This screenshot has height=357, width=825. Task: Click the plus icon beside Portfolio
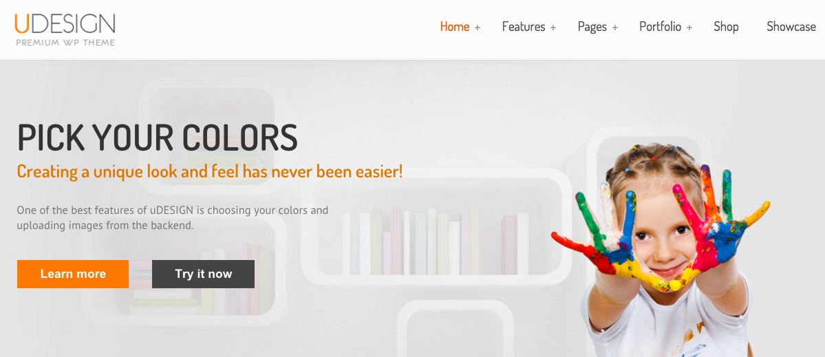click(689, 28)
